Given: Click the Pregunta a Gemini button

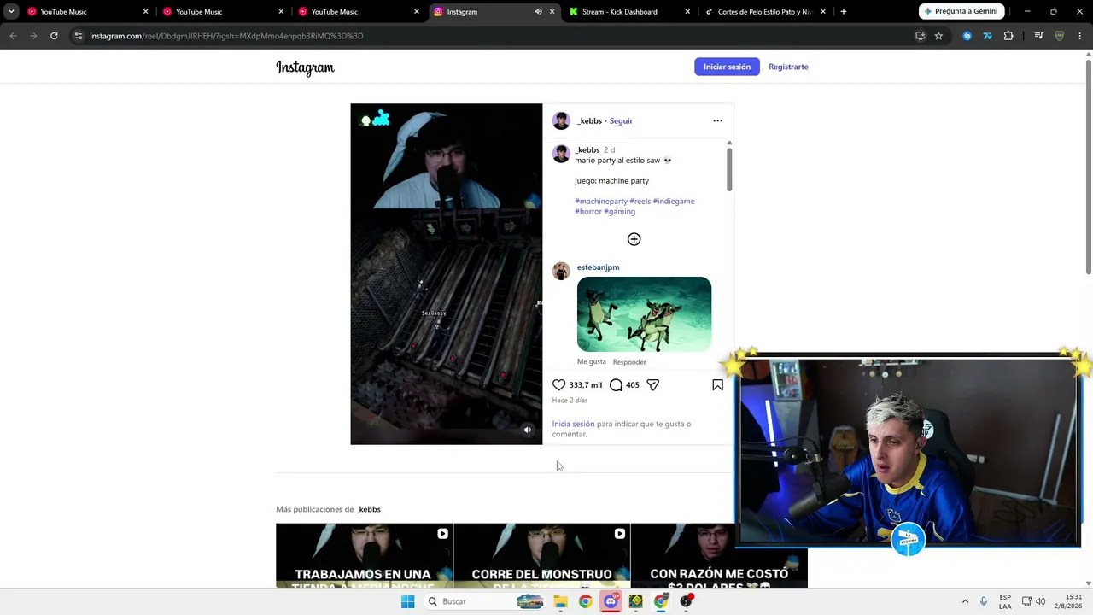Looking at the screenshot, I should (x=960, y=12).
